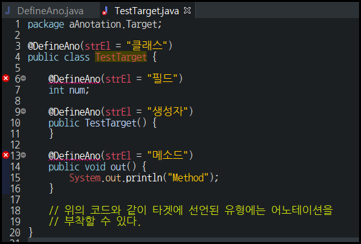Click the @DefineAno annotation on line 9
361x244 pixels.
pyautogui.click(x=75, y=112)
